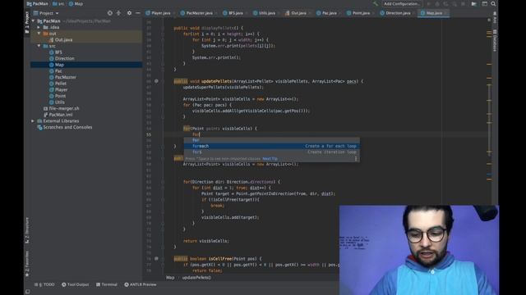Open the Add Configuration selector
Viewport: 526px width, 295px height.
coord(402,3)
